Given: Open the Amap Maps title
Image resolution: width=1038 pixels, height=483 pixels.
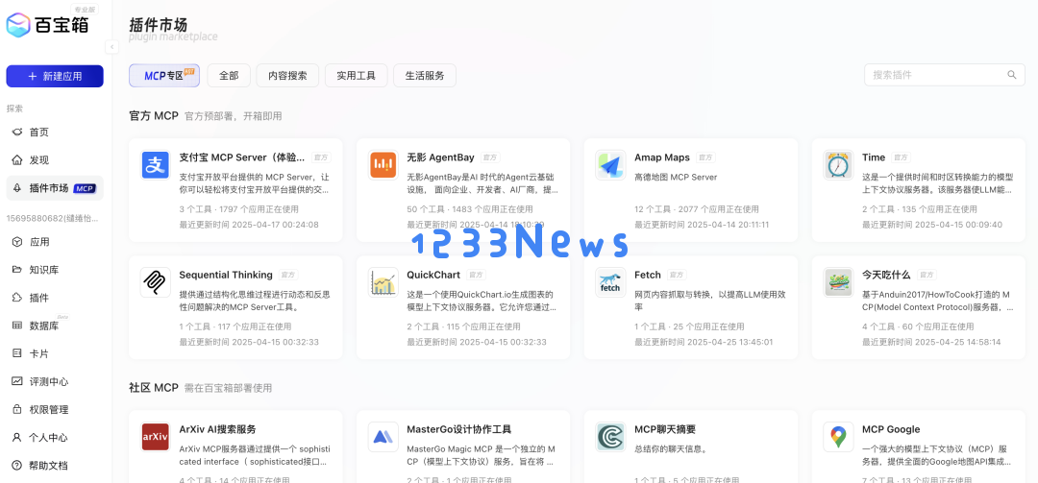Looking at the screenshot, I should [x=662, y=157].
